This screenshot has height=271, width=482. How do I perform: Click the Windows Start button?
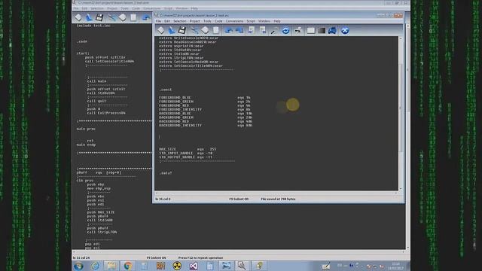(78, 266)
